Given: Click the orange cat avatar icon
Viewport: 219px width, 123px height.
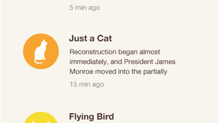Looking at the screenshot, I should click(x=41, y=51).
